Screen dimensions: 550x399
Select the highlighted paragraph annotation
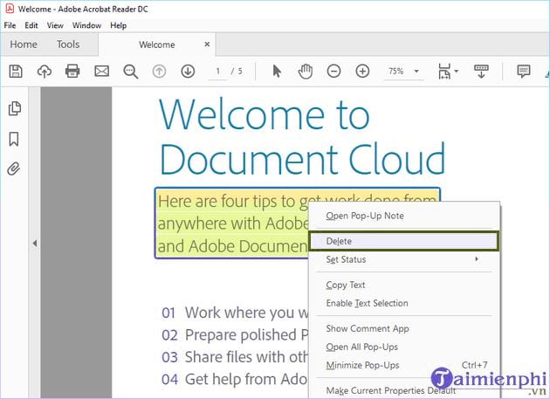click(231, 224)
